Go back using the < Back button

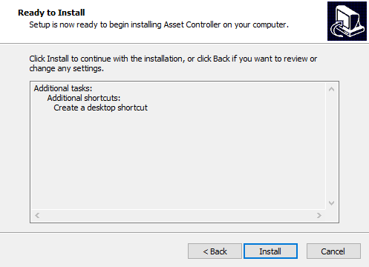pyautogui.click(x=215, y=251)
